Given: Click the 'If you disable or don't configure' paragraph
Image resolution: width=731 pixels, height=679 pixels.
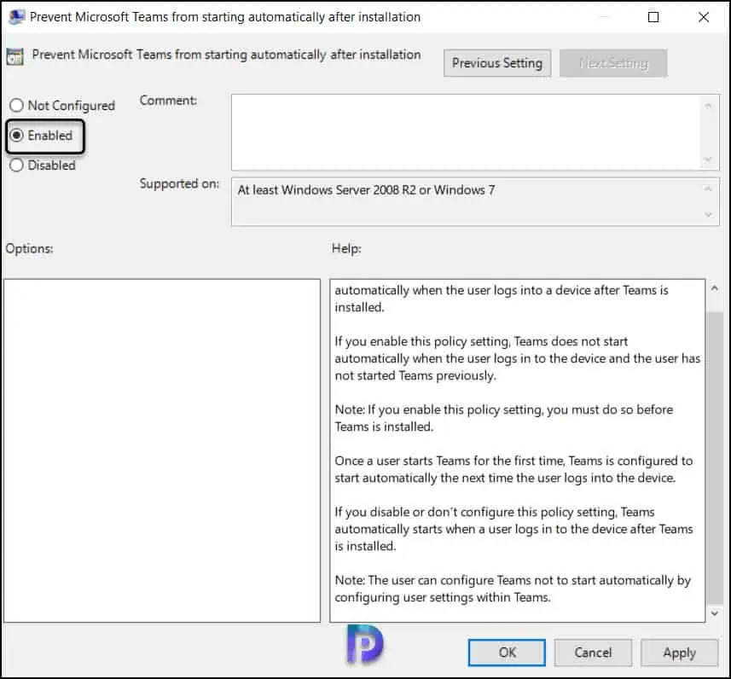Looking at the screenshot, I should point(513,529).
